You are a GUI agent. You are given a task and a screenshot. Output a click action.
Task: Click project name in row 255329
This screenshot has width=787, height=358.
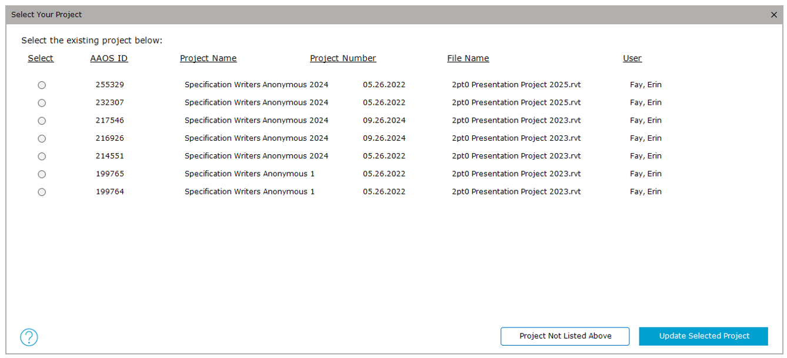coord(256,85)
